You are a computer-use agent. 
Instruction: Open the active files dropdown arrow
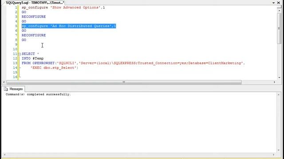coord(273,3)
